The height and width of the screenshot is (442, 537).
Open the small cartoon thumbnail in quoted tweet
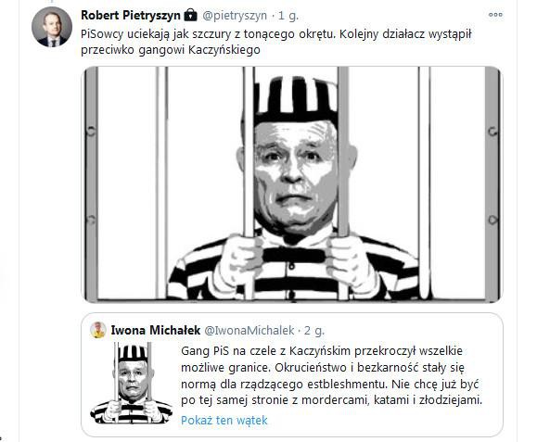tap(132, 383)
